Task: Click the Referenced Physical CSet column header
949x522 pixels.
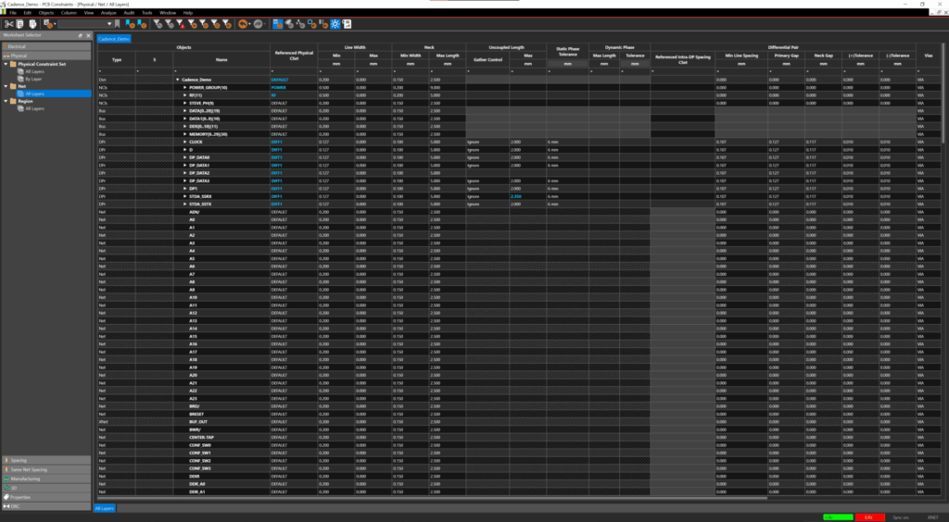Action: coord(294,55)
